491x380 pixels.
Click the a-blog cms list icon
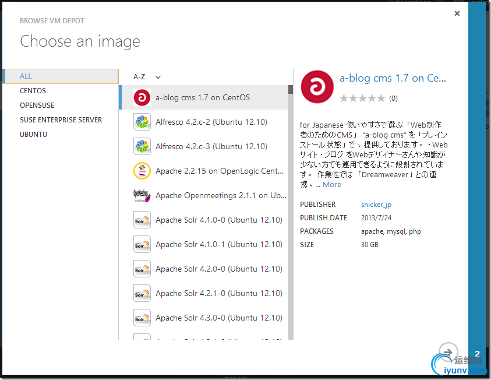(x=142, y=97)
